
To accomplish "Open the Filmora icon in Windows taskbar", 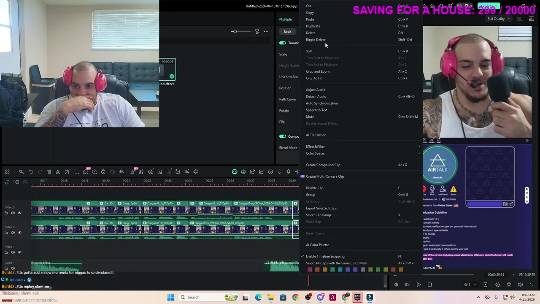I will pyautogui.click(x=370, y=297).
